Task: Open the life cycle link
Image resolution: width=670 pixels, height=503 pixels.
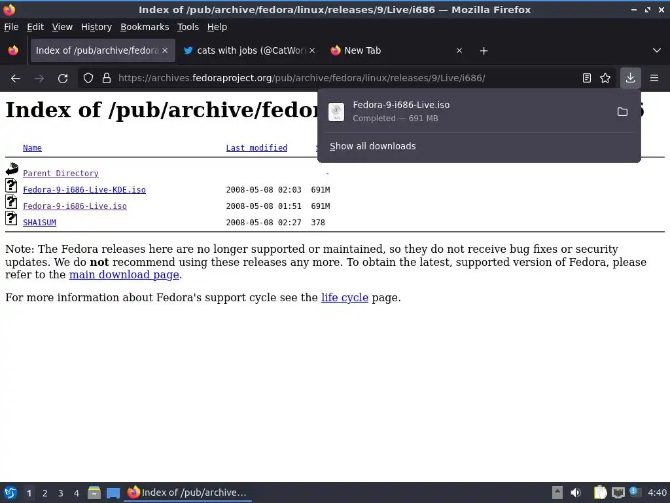Action: click(344, 297)
